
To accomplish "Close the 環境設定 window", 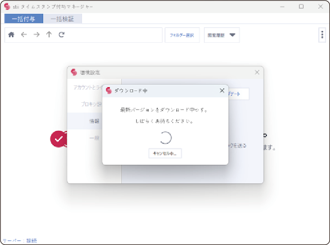I will coord(257,72).
